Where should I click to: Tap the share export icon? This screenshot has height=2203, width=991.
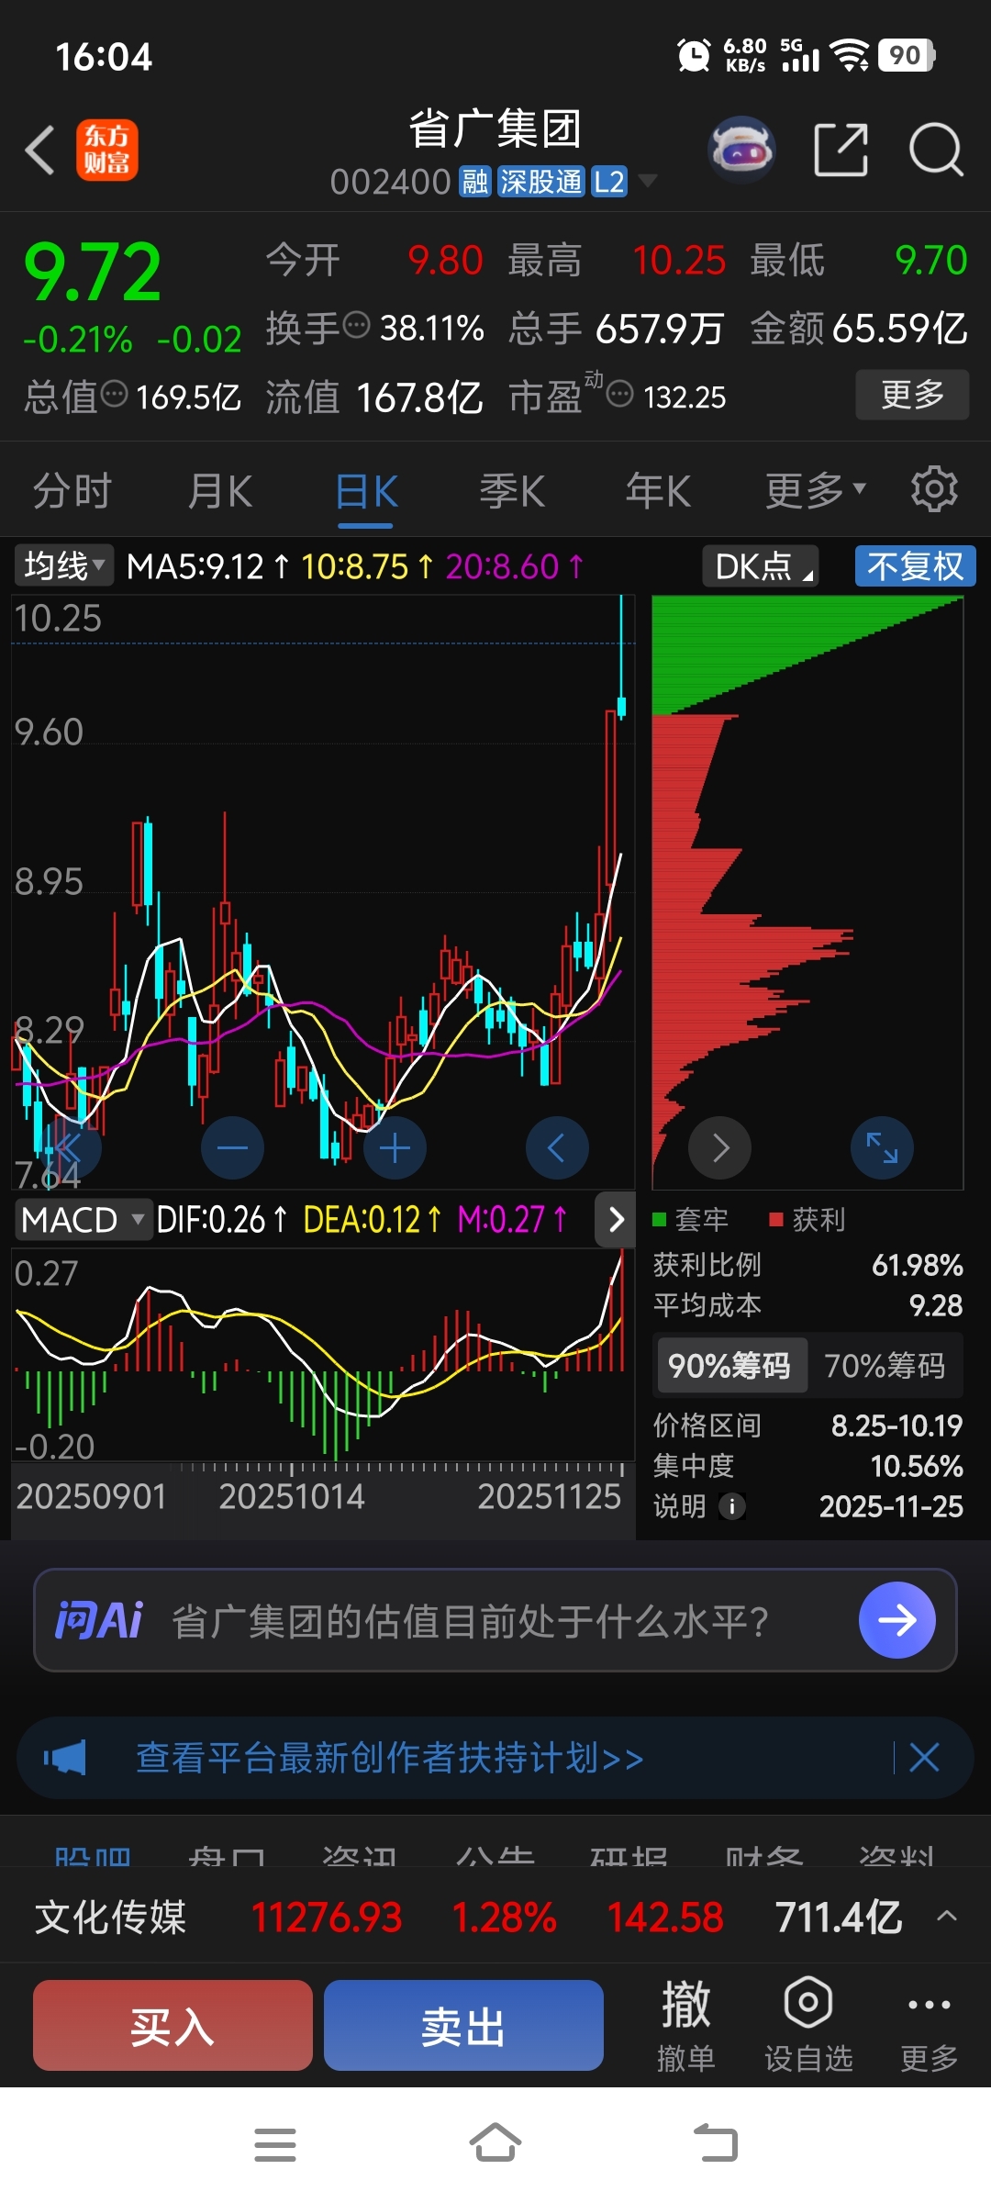tap(841, 150)
